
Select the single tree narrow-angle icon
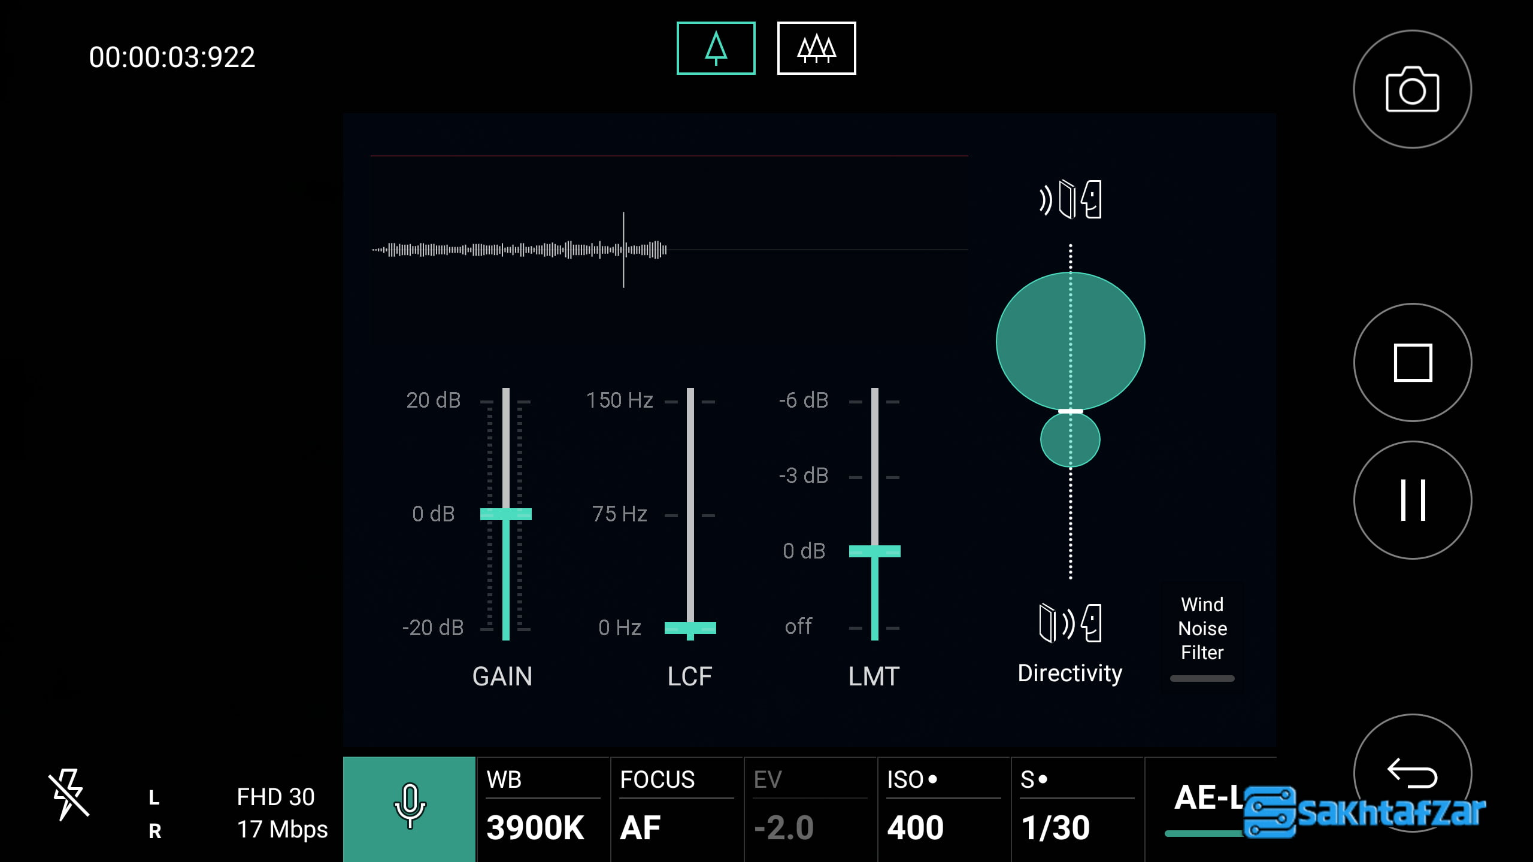pyautogui.click(x=716, y=48)
